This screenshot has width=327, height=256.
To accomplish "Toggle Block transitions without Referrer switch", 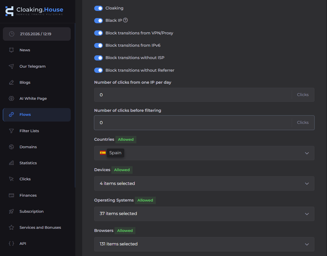I will pos(99,70).
